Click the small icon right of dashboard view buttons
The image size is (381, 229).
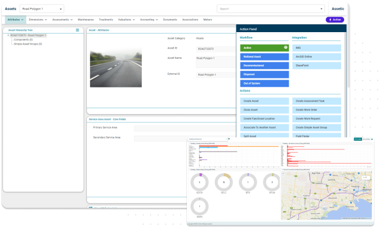pyautogui.click(x=372, y=139)
